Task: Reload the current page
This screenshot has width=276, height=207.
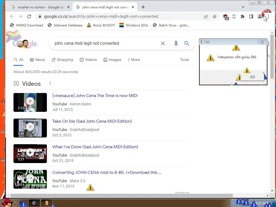Action: click(x=29, y=16)
